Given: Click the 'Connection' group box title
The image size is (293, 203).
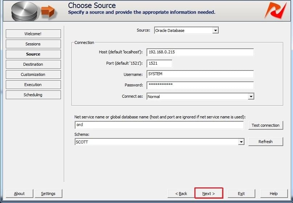Looking at the screenshot, I should 84,42.
